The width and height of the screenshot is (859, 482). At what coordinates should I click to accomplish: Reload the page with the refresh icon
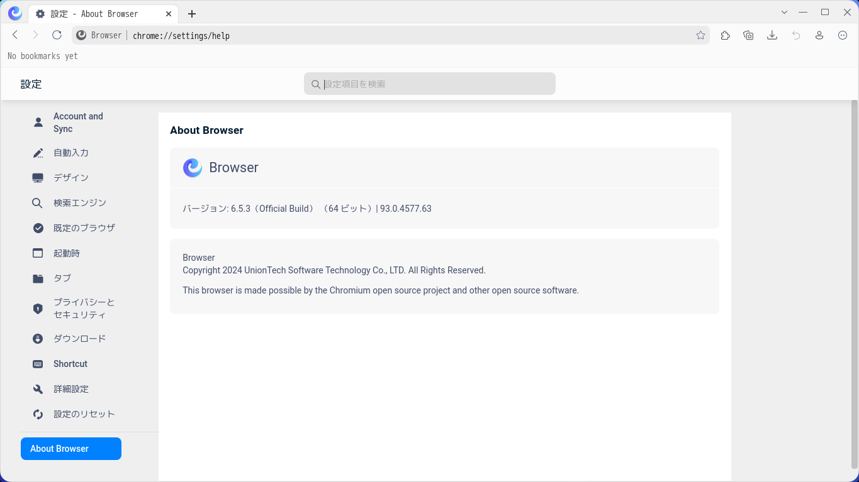[x=57, y=35]
